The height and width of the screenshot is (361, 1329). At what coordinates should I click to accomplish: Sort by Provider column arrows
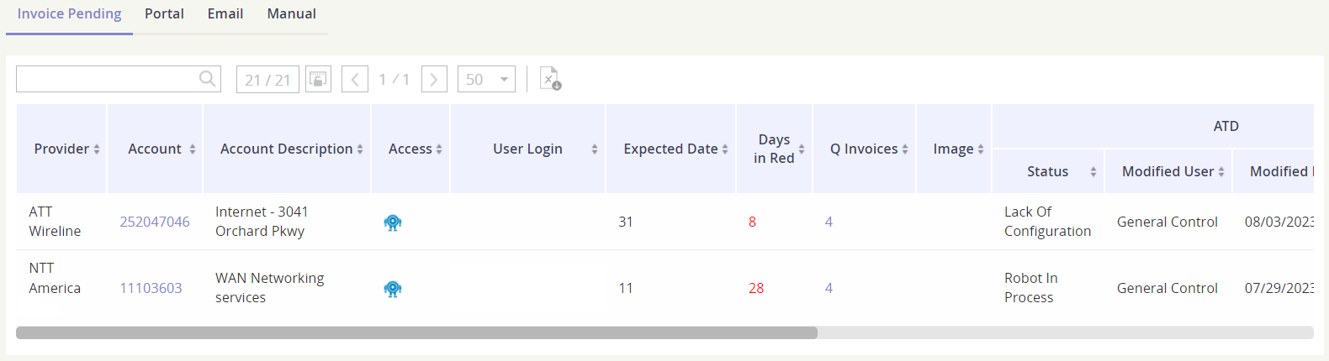point(97,149)
